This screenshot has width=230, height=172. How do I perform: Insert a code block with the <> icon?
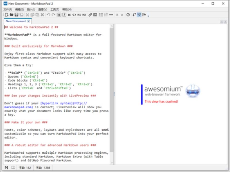click(74, 15)
